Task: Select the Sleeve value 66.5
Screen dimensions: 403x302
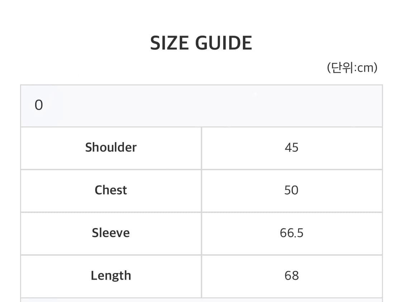Action: (291, 233)
